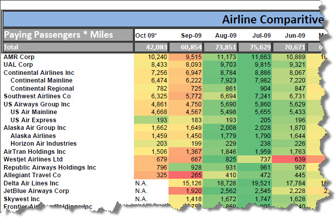Click Continental Mainline Jul-09 value 7,982

(255, 80)
